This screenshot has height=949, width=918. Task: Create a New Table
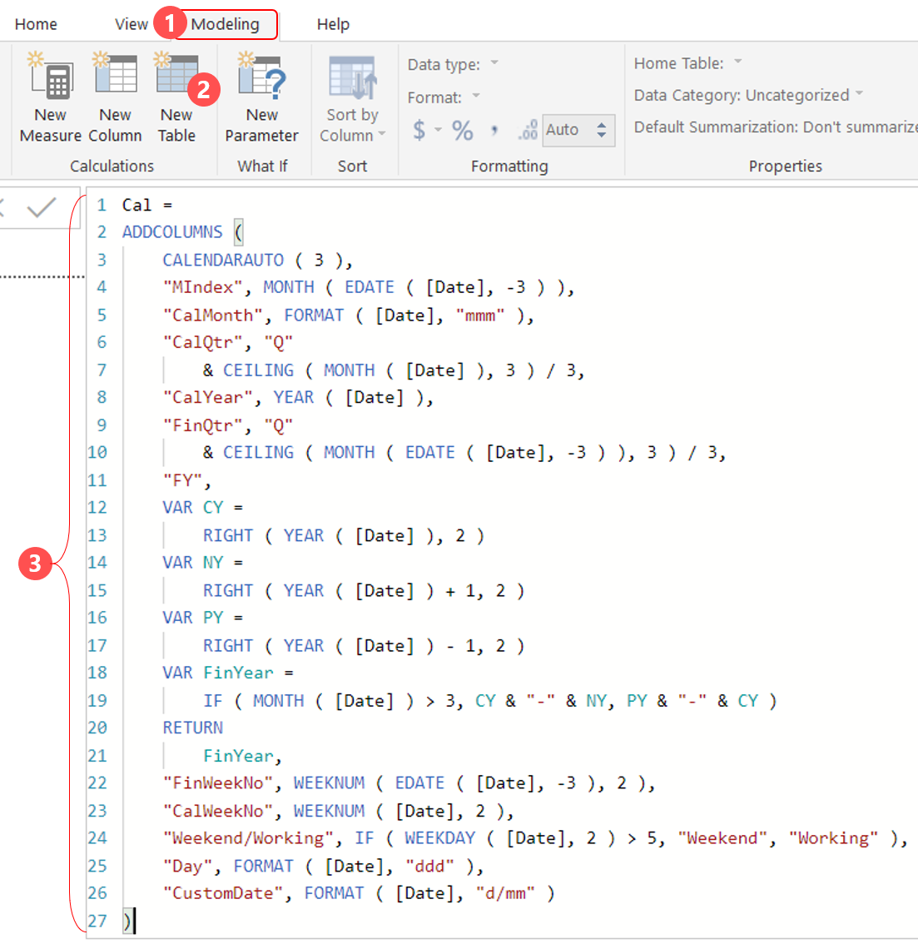pyautogui.click(x=176, y=97)
